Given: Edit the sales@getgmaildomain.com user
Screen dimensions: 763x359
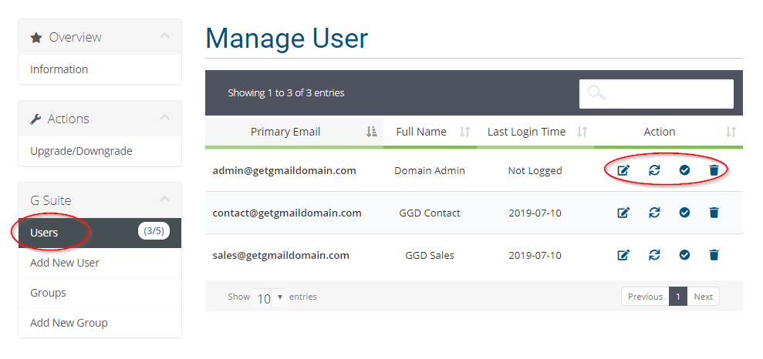Looking at the screenshot, I should tap(623, 255).
